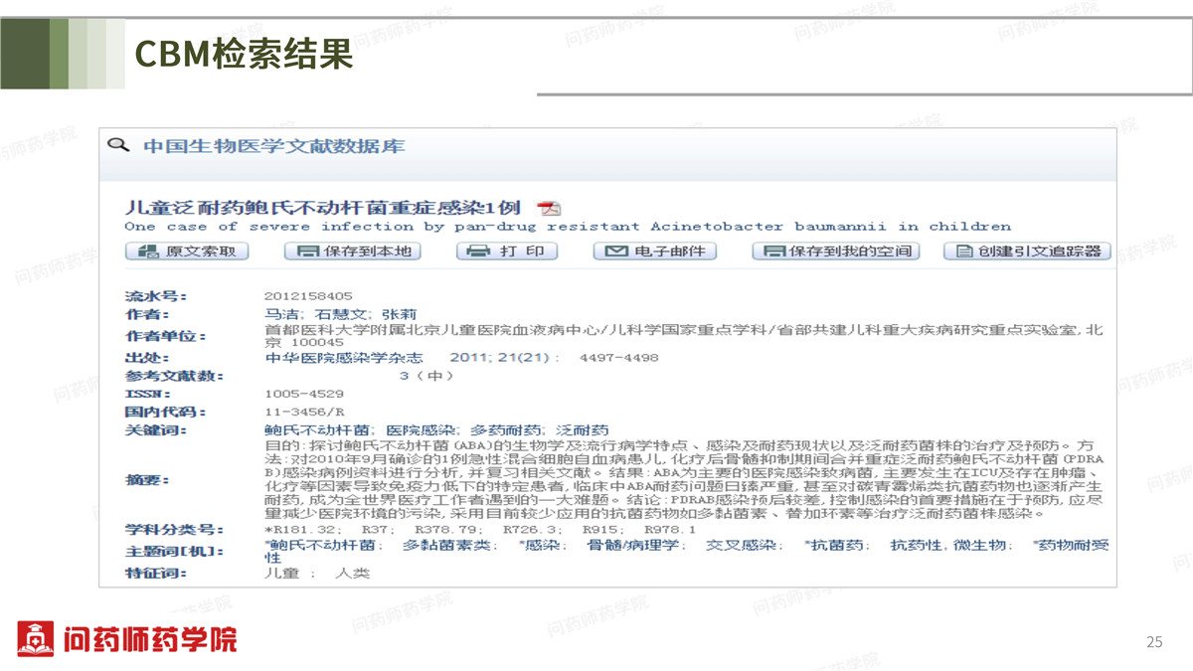
Task: Click the page range 4497-4498
Action: [618, 358]
